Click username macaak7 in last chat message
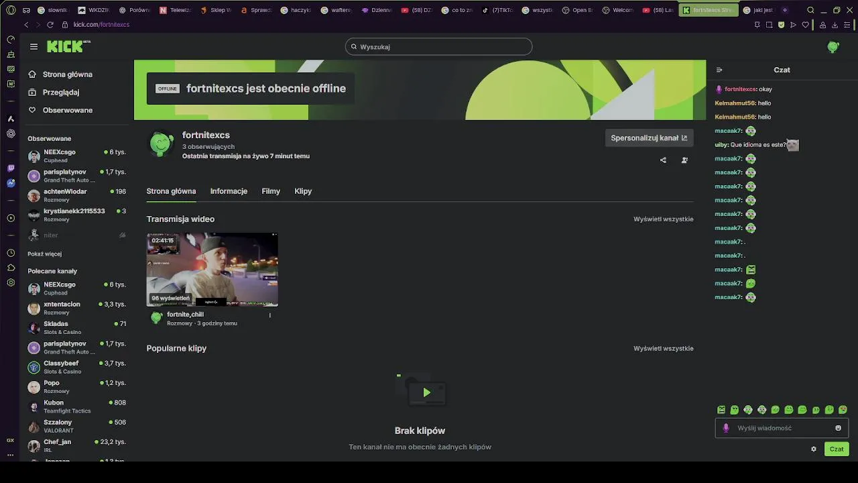The width and height of the screenshot is (858, 483). coord(728,297)
